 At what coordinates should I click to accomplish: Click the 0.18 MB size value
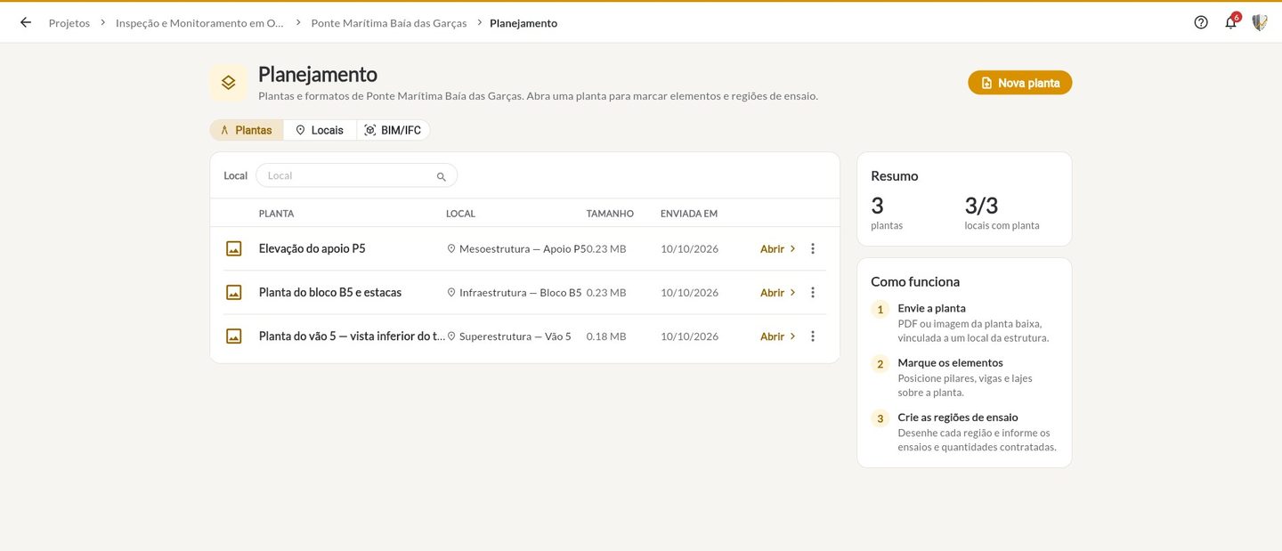tap(606, 336)
